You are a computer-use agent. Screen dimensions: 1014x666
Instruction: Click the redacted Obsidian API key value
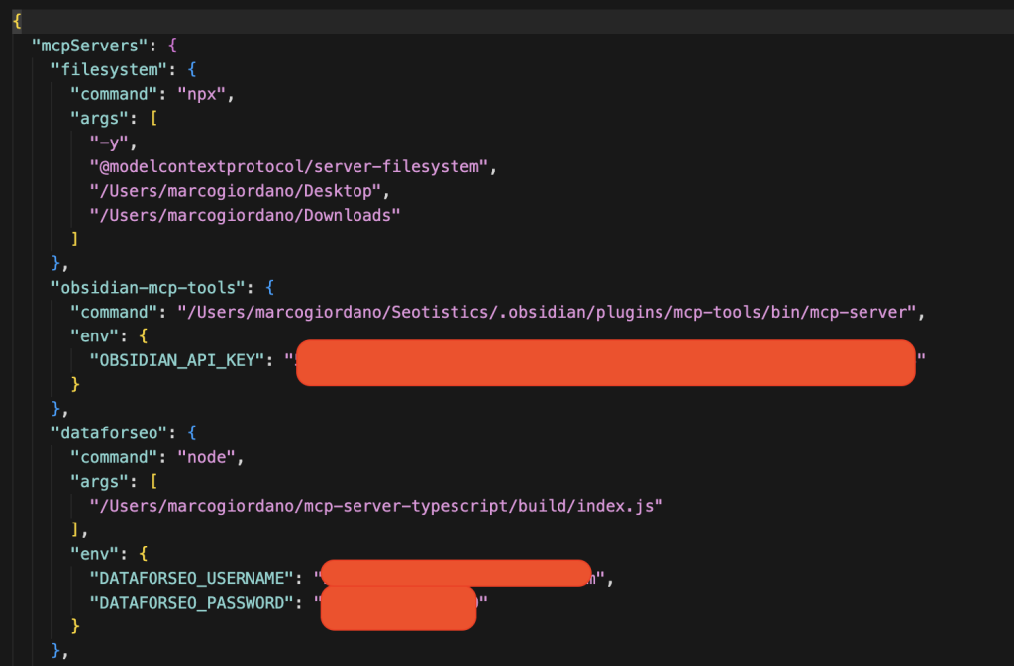(604, 362)
